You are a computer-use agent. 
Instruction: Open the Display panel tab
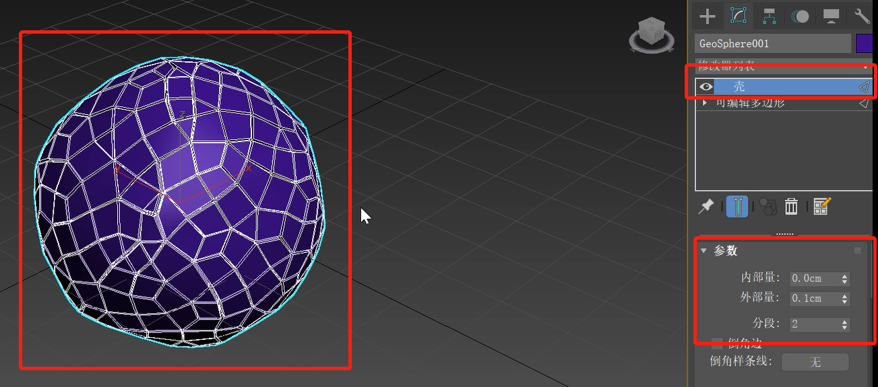[x=831, y=15]
